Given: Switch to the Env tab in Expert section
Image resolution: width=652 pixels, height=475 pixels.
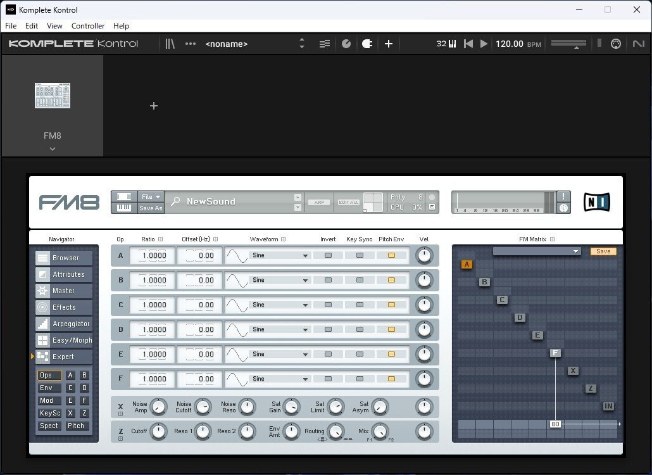Looking at the screenshot, I should coord(48,388).
